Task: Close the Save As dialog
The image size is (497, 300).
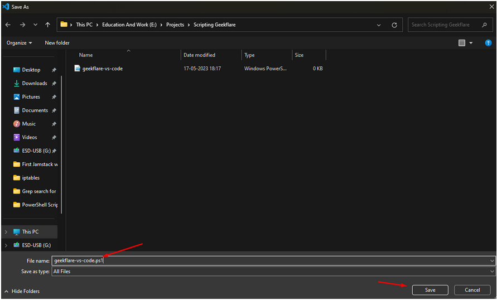Action: 491,7
